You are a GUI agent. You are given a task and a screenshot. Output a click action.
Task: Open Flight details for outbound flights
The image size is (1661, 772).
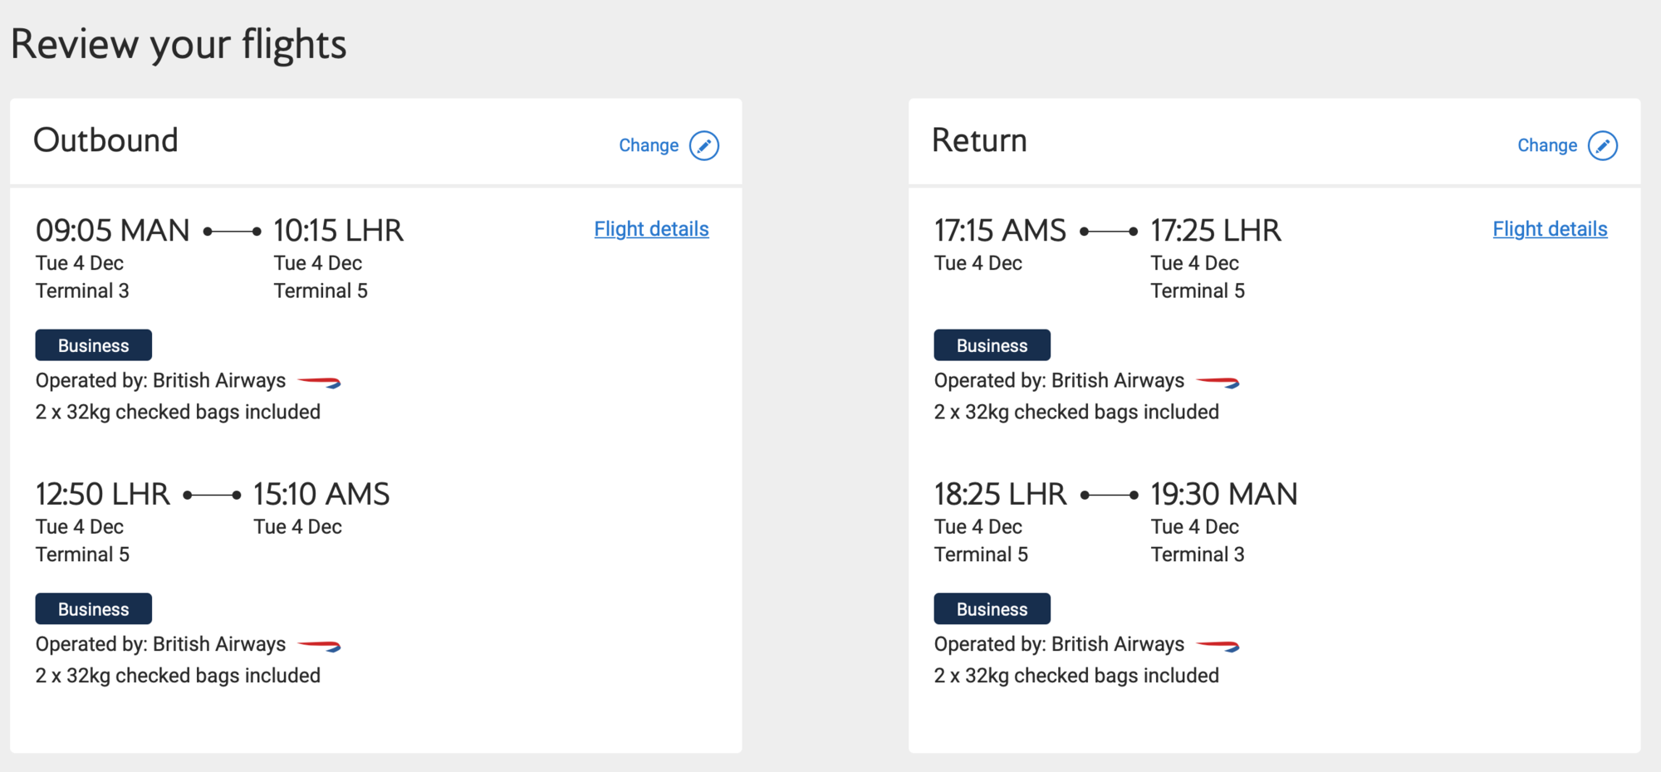pos(651,229)
